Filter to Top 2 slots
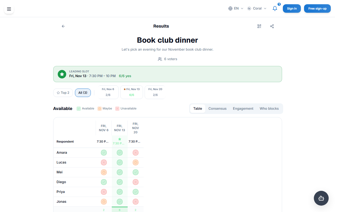This screenshot has width=339, height=212. 63,93
